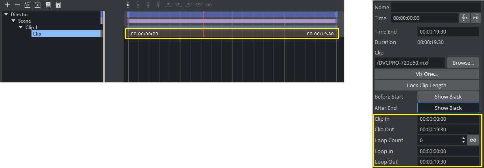Collapse the Scene tree node
The width and height of the screenshot is (484, 168).
point(13,21)
